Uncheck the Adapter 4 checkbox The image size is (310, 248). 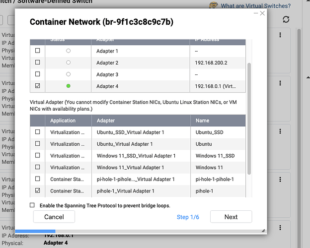coord(38,86)
